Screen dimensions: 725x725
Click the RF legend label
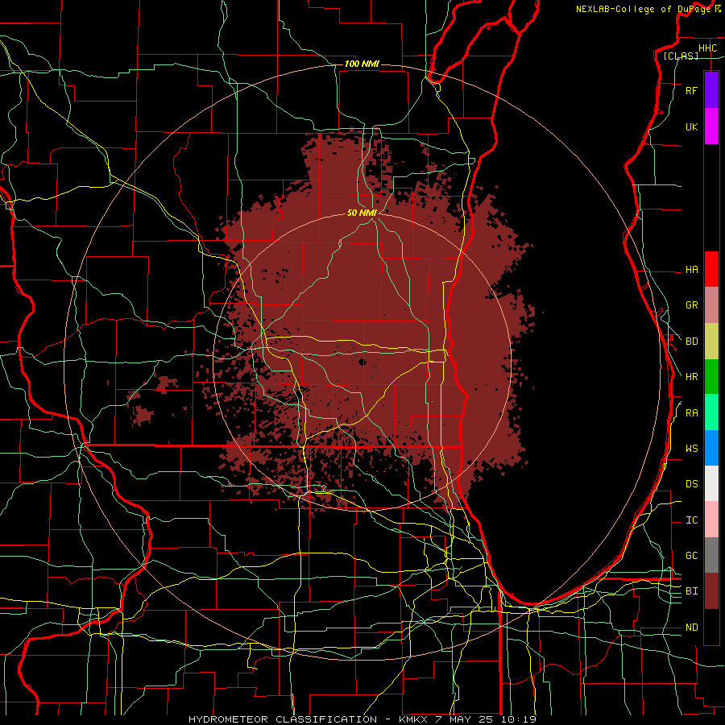pos(691,90)
